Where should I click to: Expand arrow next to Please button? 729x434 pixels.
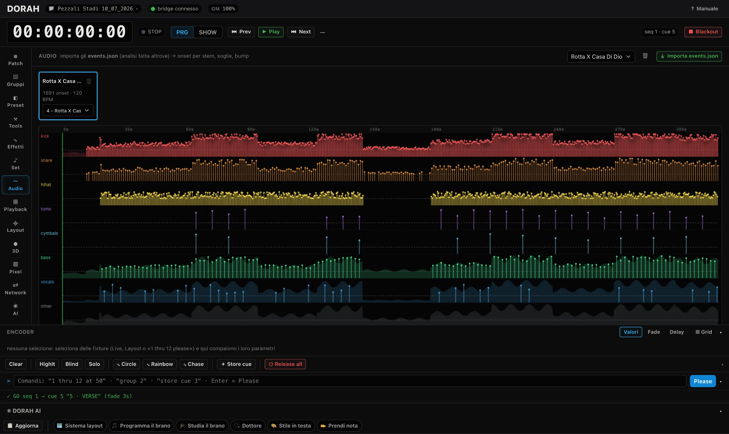point(721,381)
